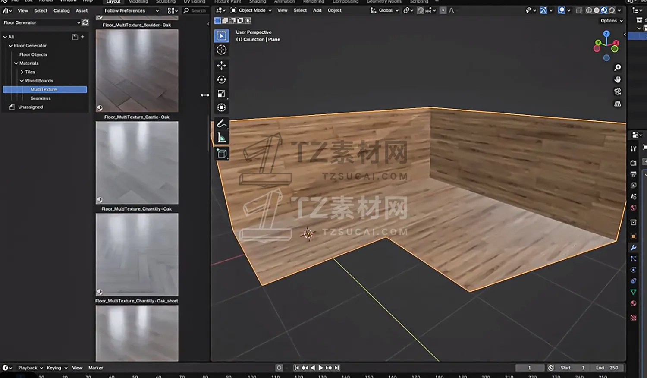Select the Annotate pencil tool
This screenshot has width=647, height=378.
(221, 124)
